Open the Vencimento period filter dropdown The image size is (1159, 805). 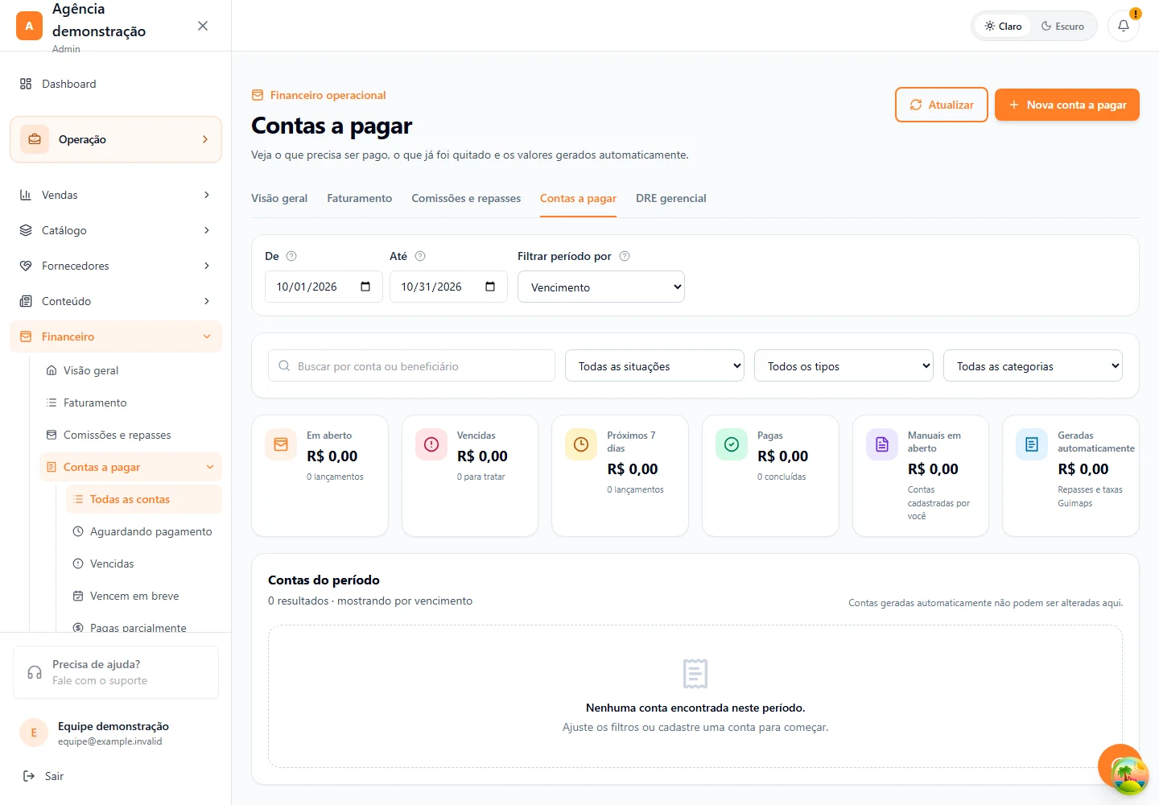coord(601,287)
